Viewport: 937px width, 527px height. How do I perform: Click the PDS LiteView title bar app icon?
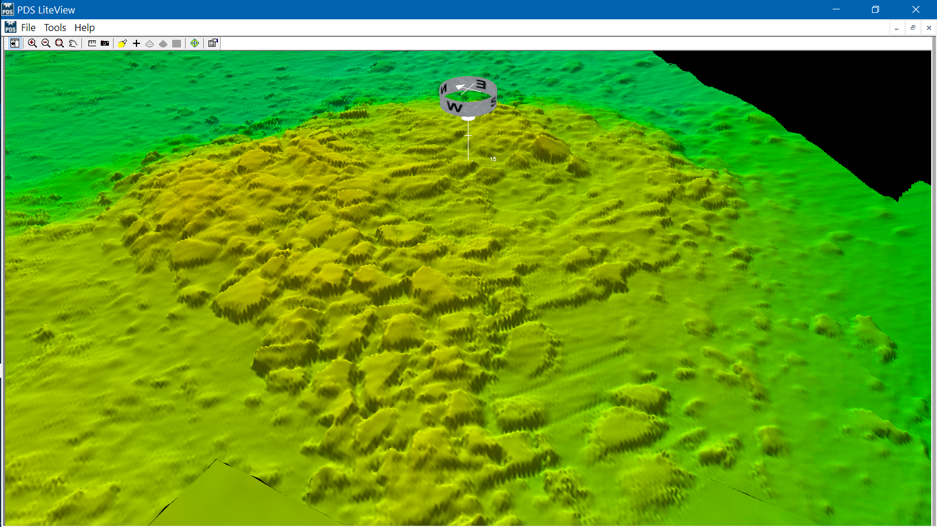(x=8, y=9)
